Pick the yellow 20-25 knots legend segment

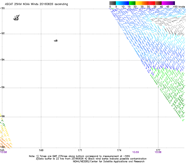click(139, 3)
